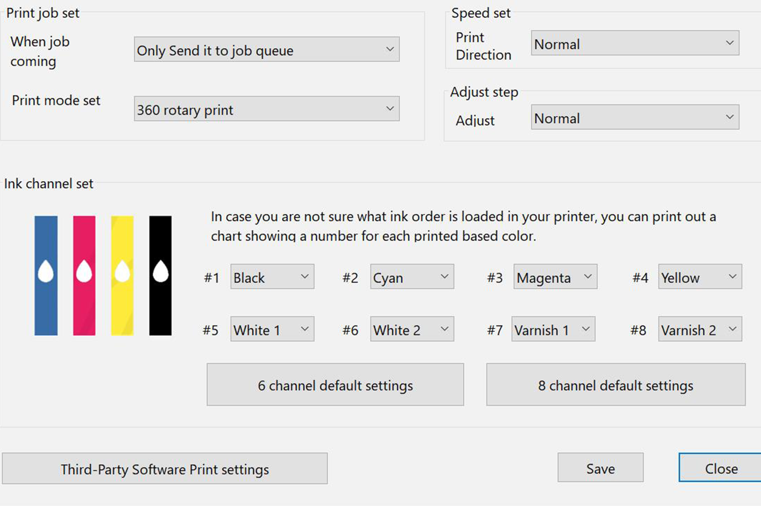The height and width of the screenshot is (506, 761).
Task: Open channel #6 White 2 dropdown
Action: click(x=411, y=329)
